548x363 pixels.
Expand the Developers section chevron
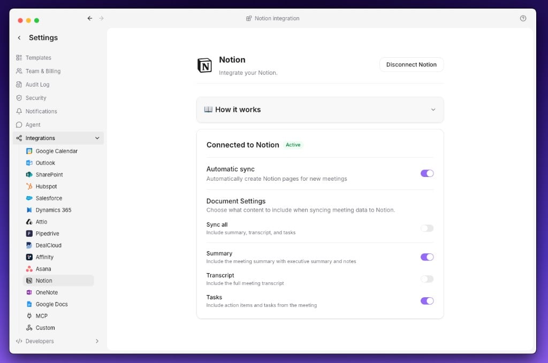point(97,341)
